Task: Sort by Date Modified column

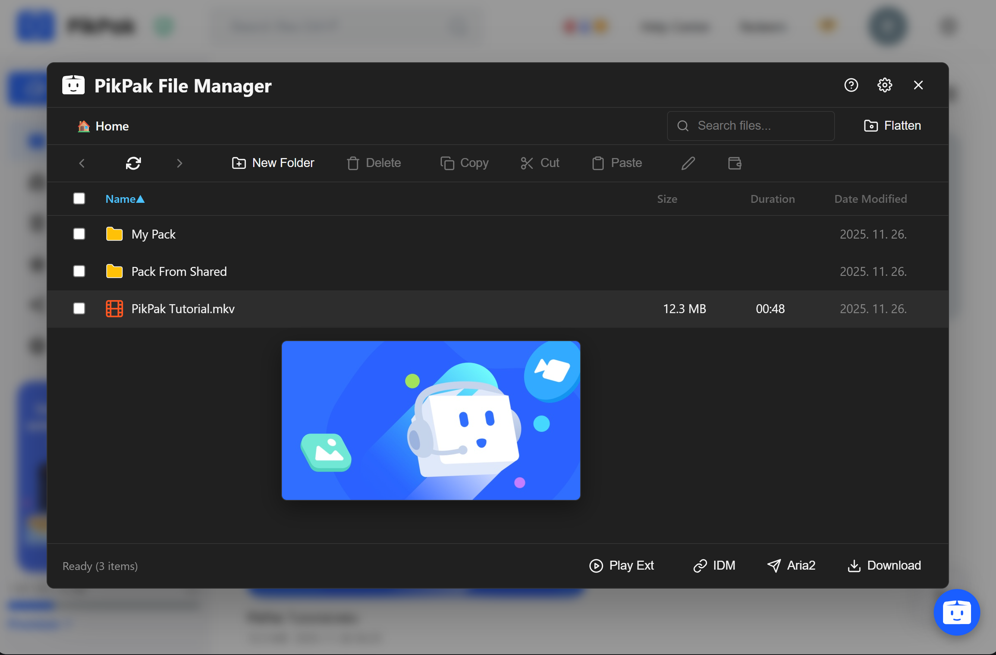Action: pos(870,199)
